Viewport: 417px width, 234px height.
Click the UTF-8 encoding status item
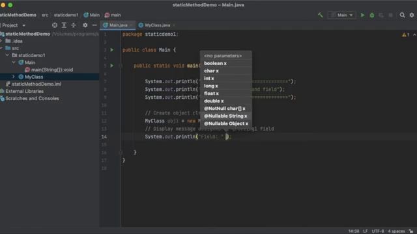tap(378, 231)
